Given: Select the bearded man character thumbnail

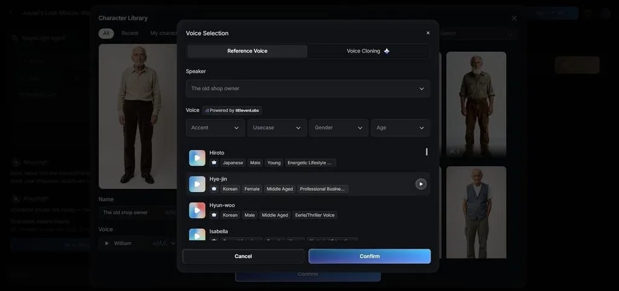Looking at the screenshot, I should pyautogui.click(x=476, y=104).
